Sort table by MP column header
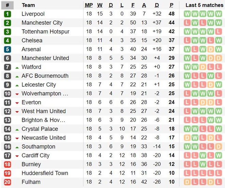 click(89, 5)
